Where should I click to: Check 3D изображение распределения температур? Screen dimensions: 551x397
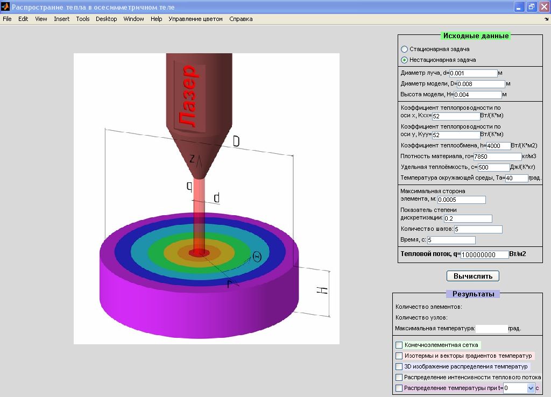pyautogui.click(x=399, y=366)
